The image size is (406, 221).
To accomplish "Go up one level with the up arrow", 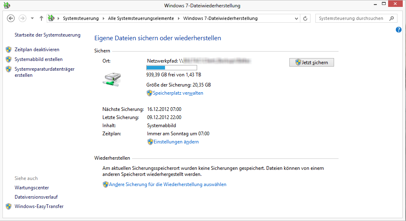I will (x=41, y=18).
